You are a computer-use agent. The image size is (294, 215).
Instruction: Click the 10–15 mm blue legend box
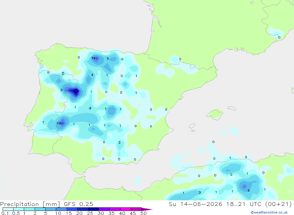coord(61,209)
